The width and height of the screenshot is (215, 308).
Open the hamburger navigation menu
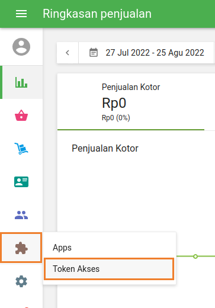coord(21,14)
